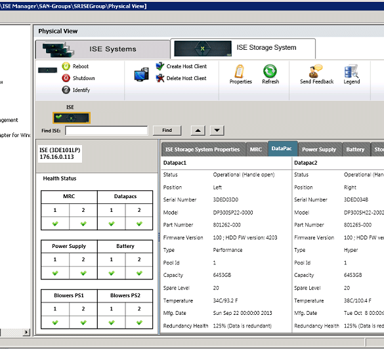Click the Find button
This screenshot has width=384, height=349.
tap(167, 131)
